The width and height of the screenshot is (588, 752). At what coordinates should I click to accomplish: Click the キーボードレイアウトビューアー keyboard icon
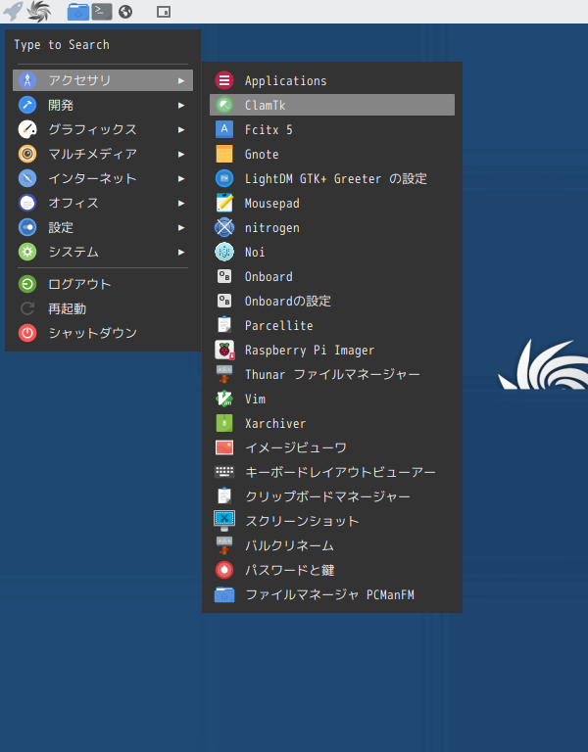coord(224,472)
